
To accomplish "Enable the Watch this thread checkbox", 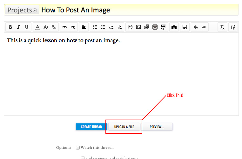I will [x=78, y=148].
